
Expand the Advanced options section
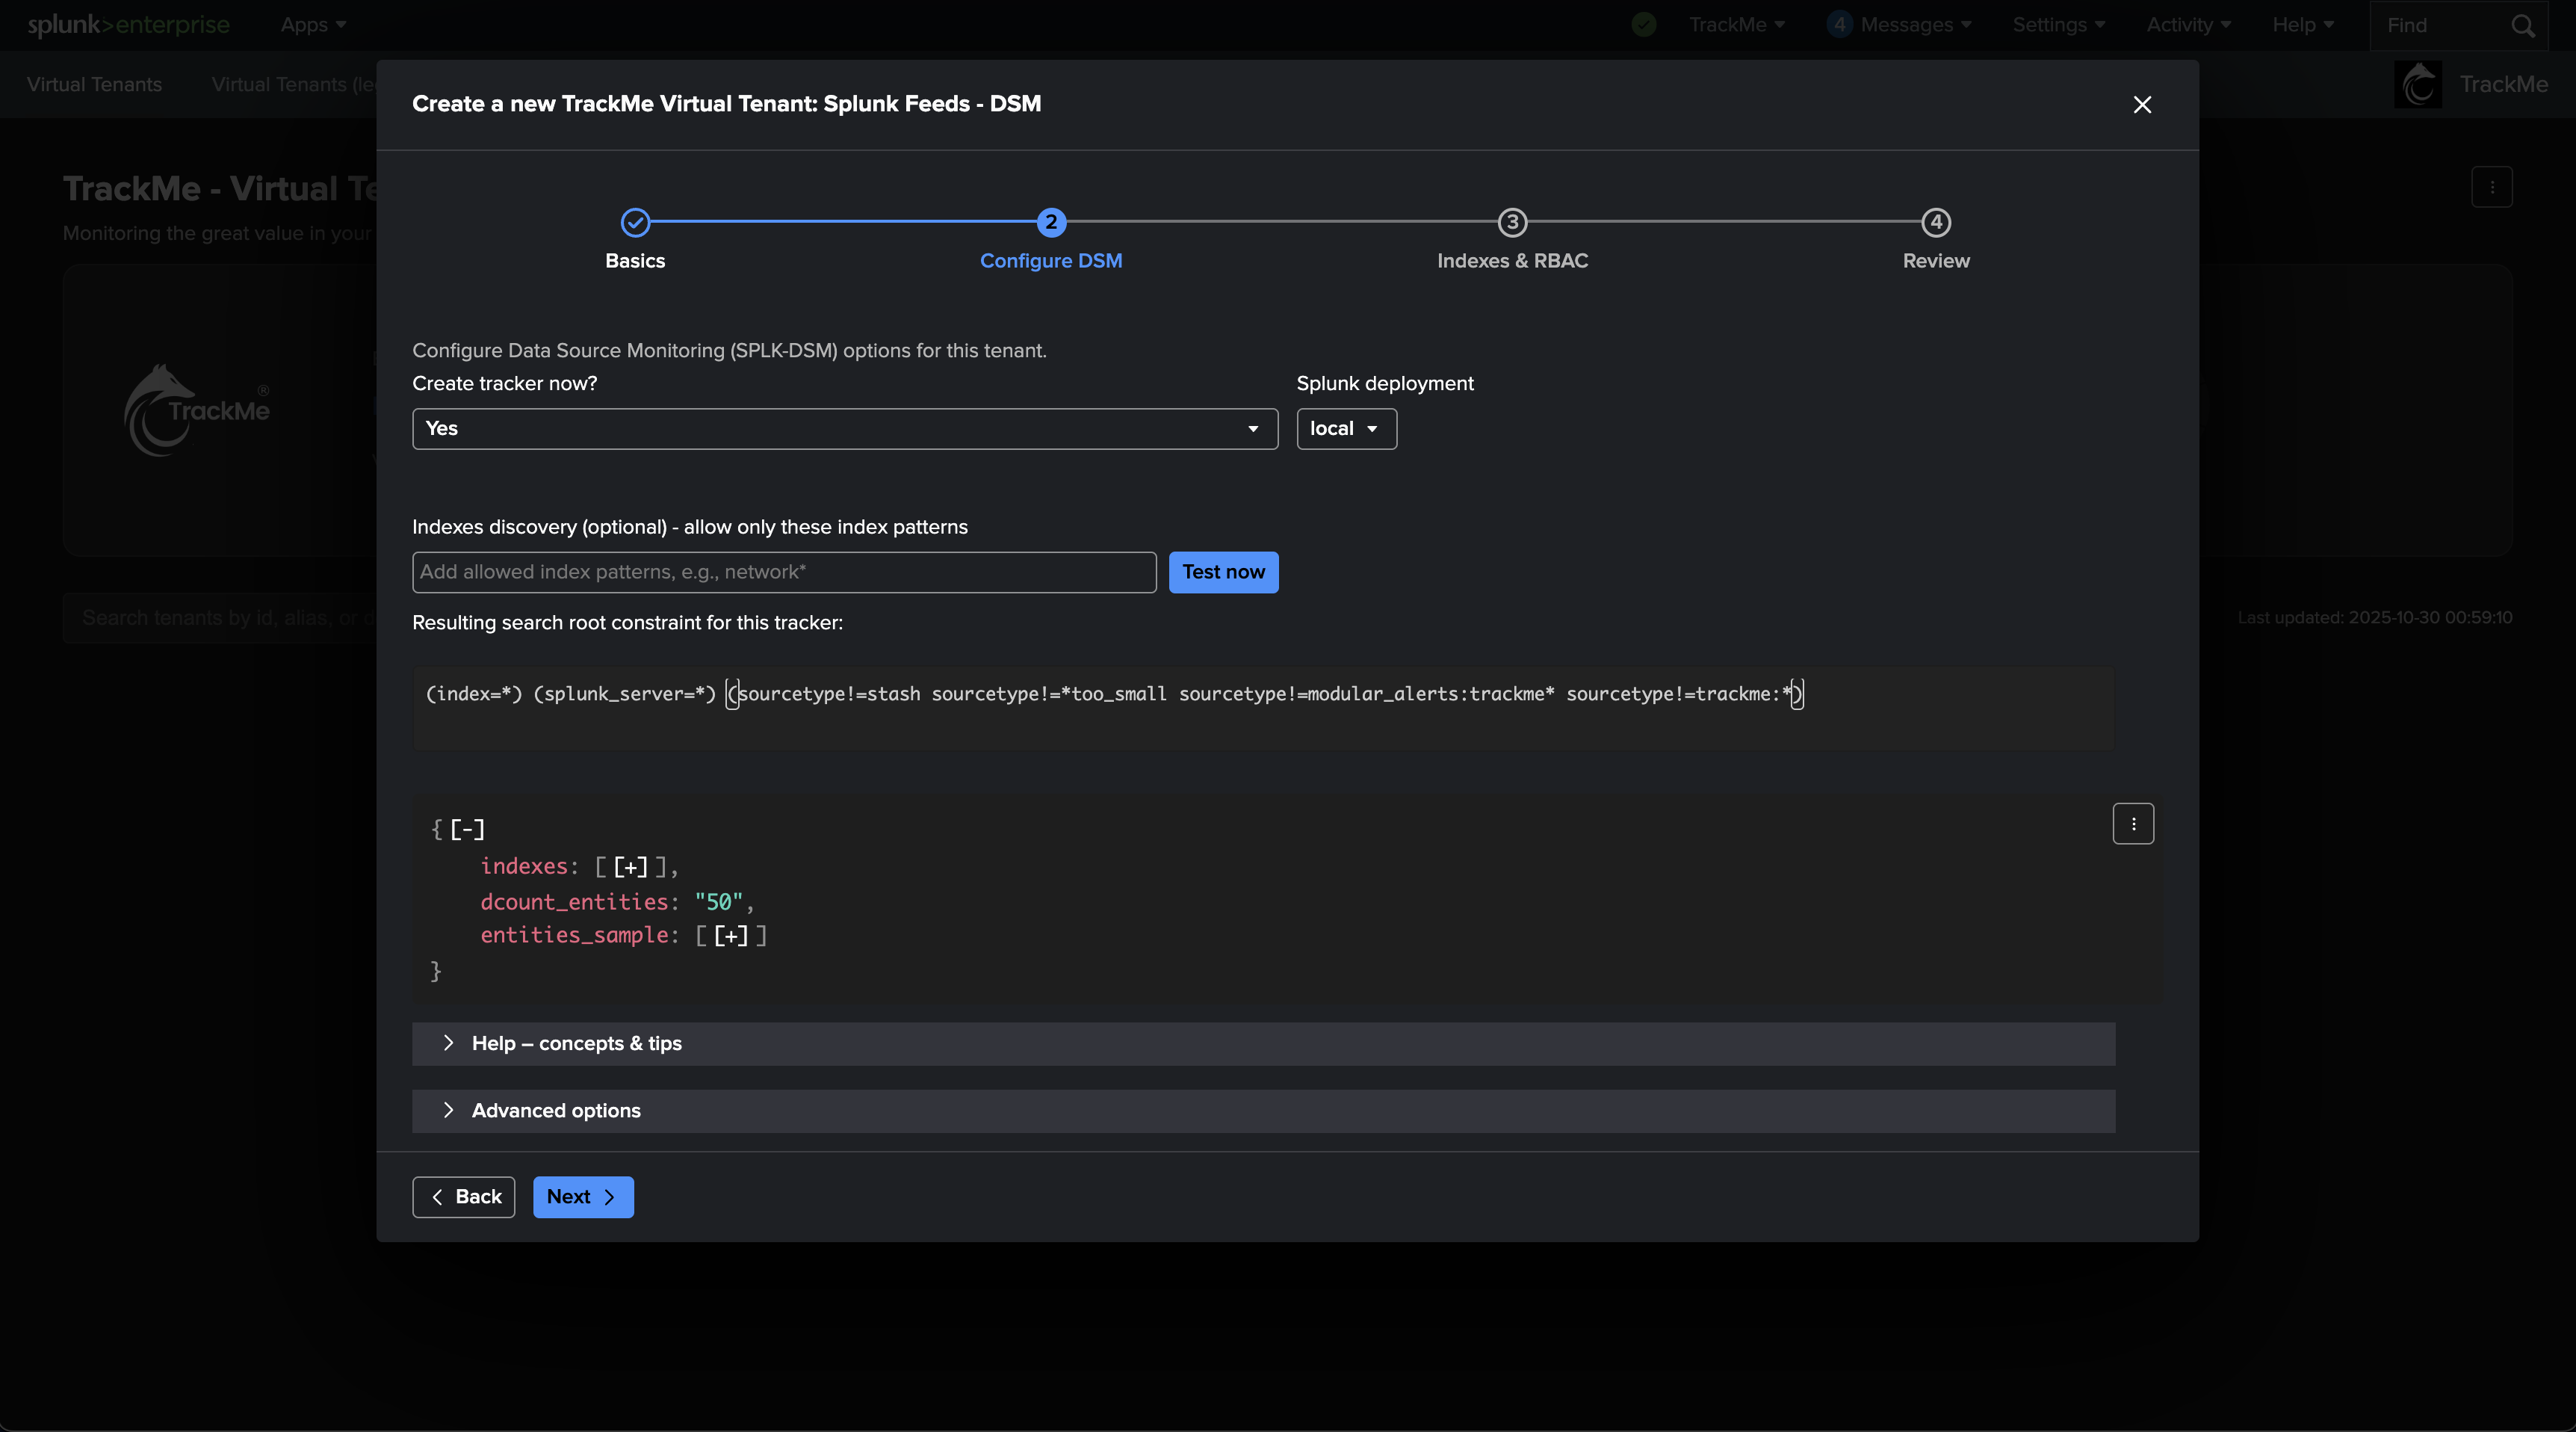click(556, 1111)
